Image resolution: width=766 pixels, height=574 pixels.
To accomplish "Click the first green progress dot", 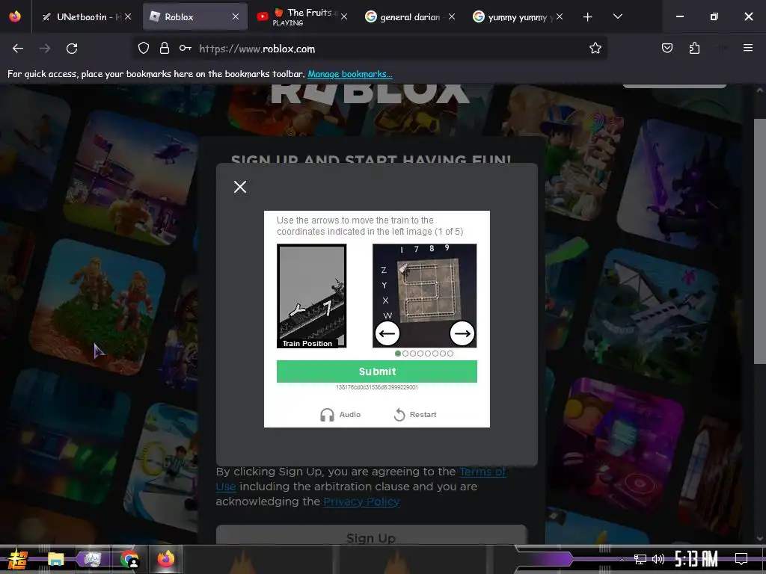I will [x=398, y=354].
